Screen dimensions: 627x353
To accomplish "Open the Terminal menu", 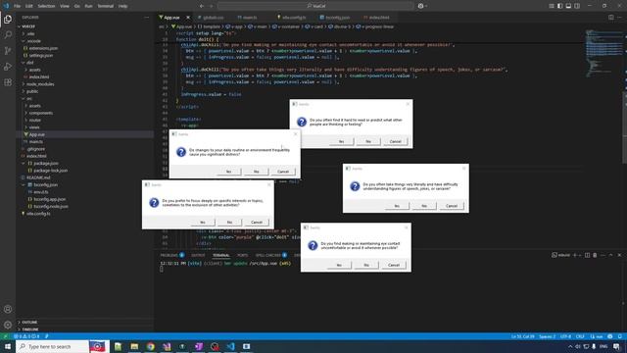I will 106,6.
